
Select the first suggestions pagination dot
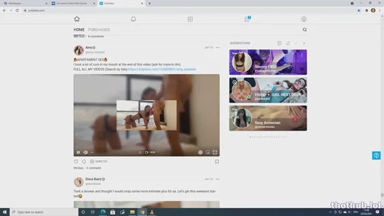click(x=250, y=137)
